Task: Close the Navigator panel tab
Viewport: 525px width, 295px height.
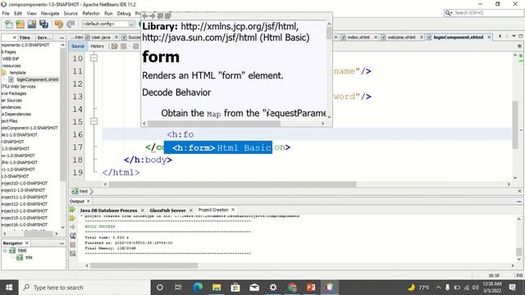Action: (x=27, y=243)
